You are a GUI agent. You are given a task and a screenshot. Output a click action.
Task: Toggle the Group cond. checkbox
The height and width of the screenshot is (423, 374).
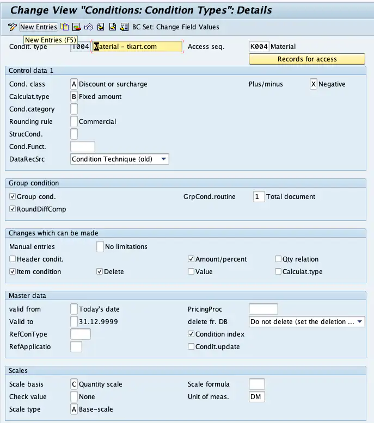click(13, 196)
